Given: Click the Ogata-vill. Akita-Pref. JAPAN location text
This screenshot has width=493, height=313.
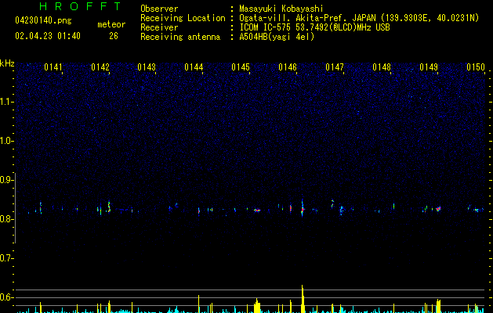Looking at the screenshot, I should (x=359, y=18).
